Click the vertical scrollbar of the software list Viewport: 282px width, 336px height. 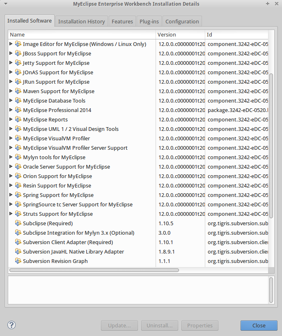coord(271,146)
